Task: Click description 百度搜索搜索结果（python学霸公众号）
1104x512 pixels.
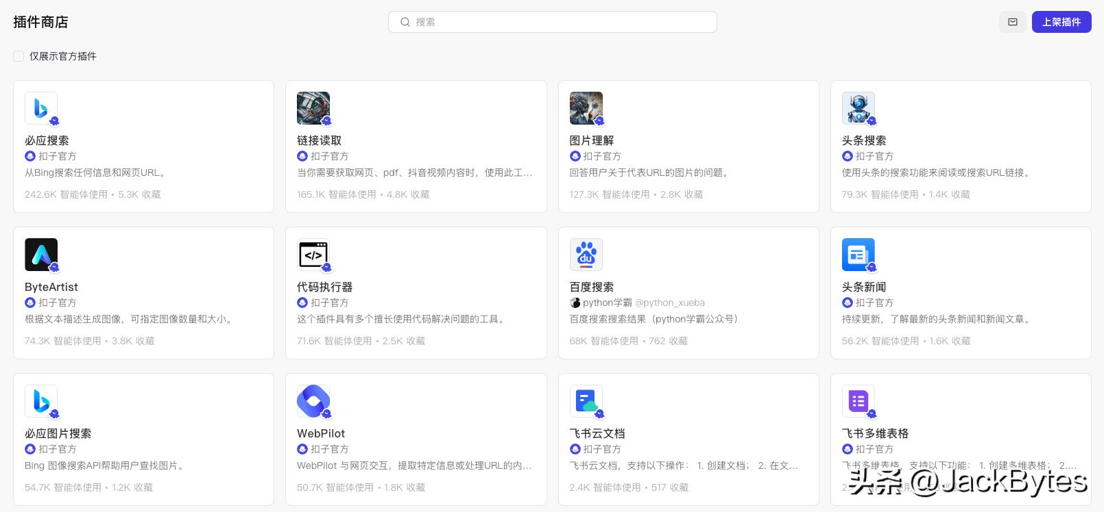Action: (654, 319)
